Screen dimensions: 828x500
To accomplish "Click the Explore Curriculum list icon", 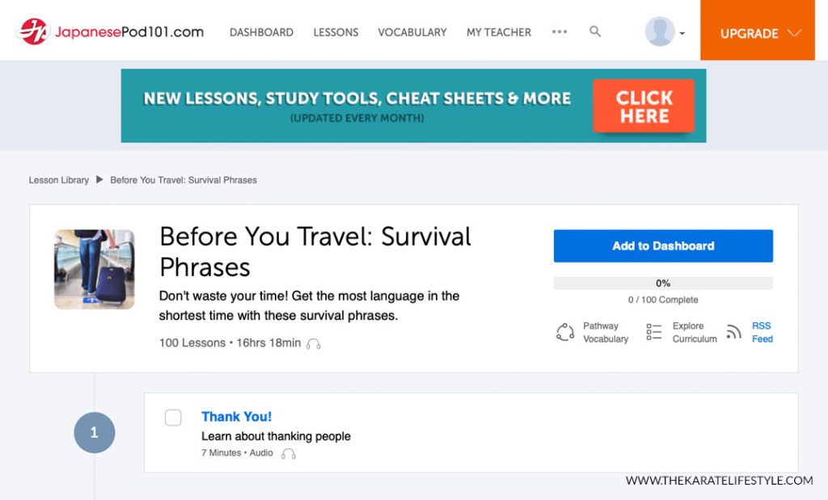I will point(654,332).
